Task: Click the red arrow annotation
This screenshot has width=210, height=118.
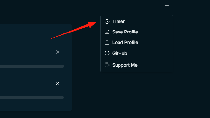Action: [x=74, y=30]
